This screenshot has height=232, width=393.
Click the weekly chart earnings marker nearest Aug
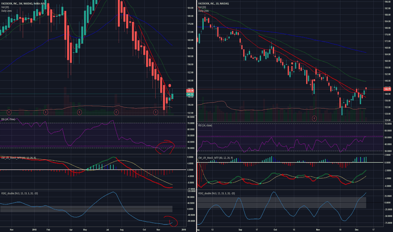(116, 112)
